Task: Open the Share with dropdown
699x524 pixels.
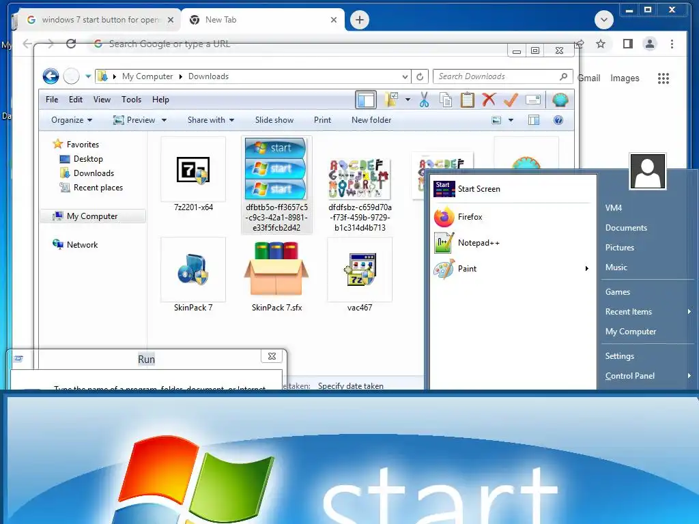Action: [x=210, y=120]
